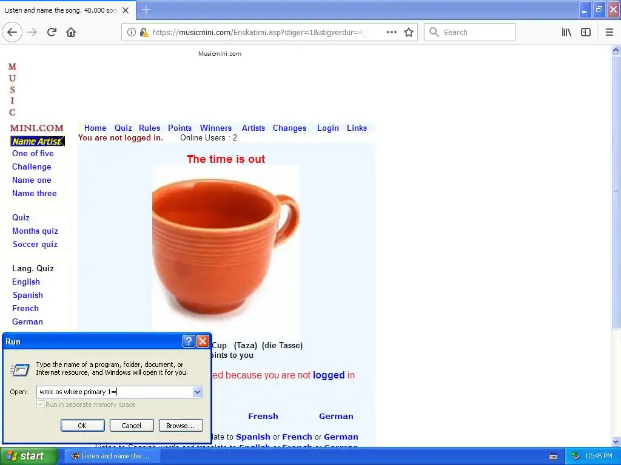Screen dimensions: 621x465
Task: Open the Artists page
Action: click(253, 128)
